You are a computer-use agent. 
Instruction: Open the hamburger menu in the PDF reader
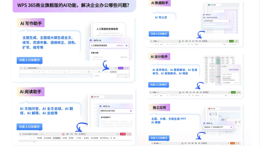20,134
